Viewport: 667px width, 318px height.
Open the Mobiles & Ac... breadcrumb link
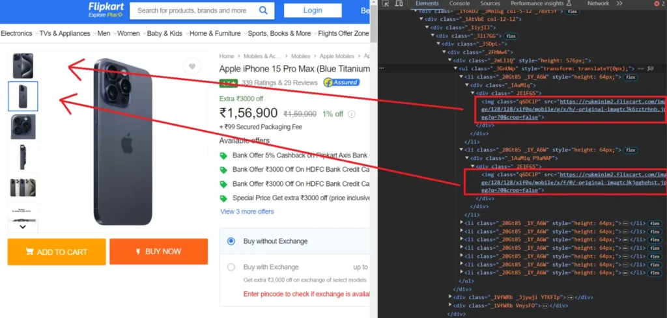pos(263,56)
